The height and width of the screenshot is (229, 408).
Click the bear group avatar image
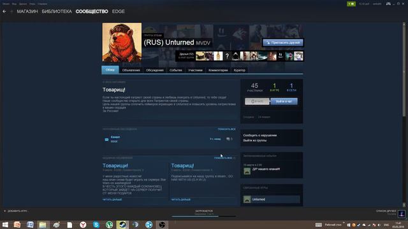122,43
